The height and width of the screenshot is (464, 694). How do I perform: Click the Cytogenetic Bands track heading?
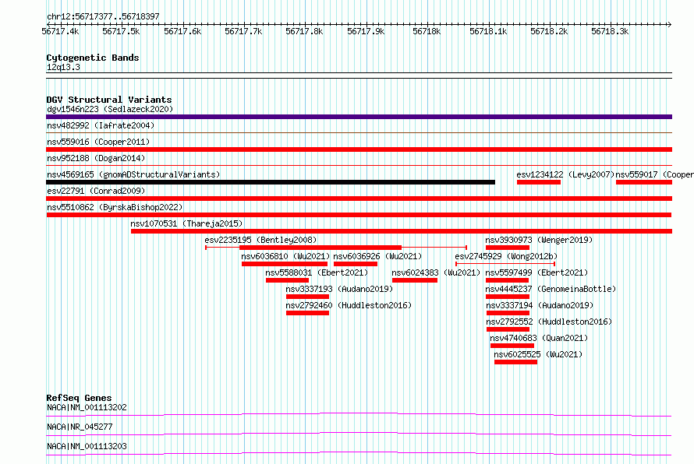[93, 58]
